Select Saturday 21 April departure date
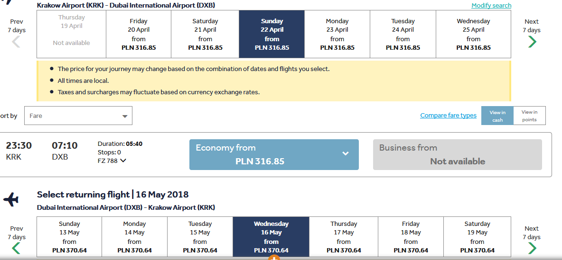Screen dimensions: 562x260 (x=205, y=34)
